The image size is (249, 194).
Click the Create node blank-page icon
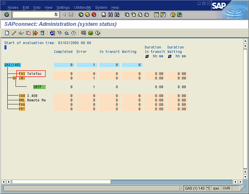pos(7,33)
